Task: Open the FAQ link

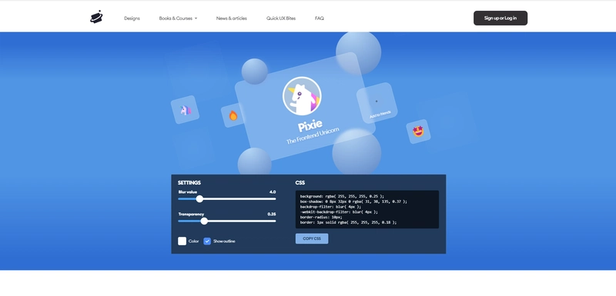Action: pyautogui.click(x=320, y=18)
